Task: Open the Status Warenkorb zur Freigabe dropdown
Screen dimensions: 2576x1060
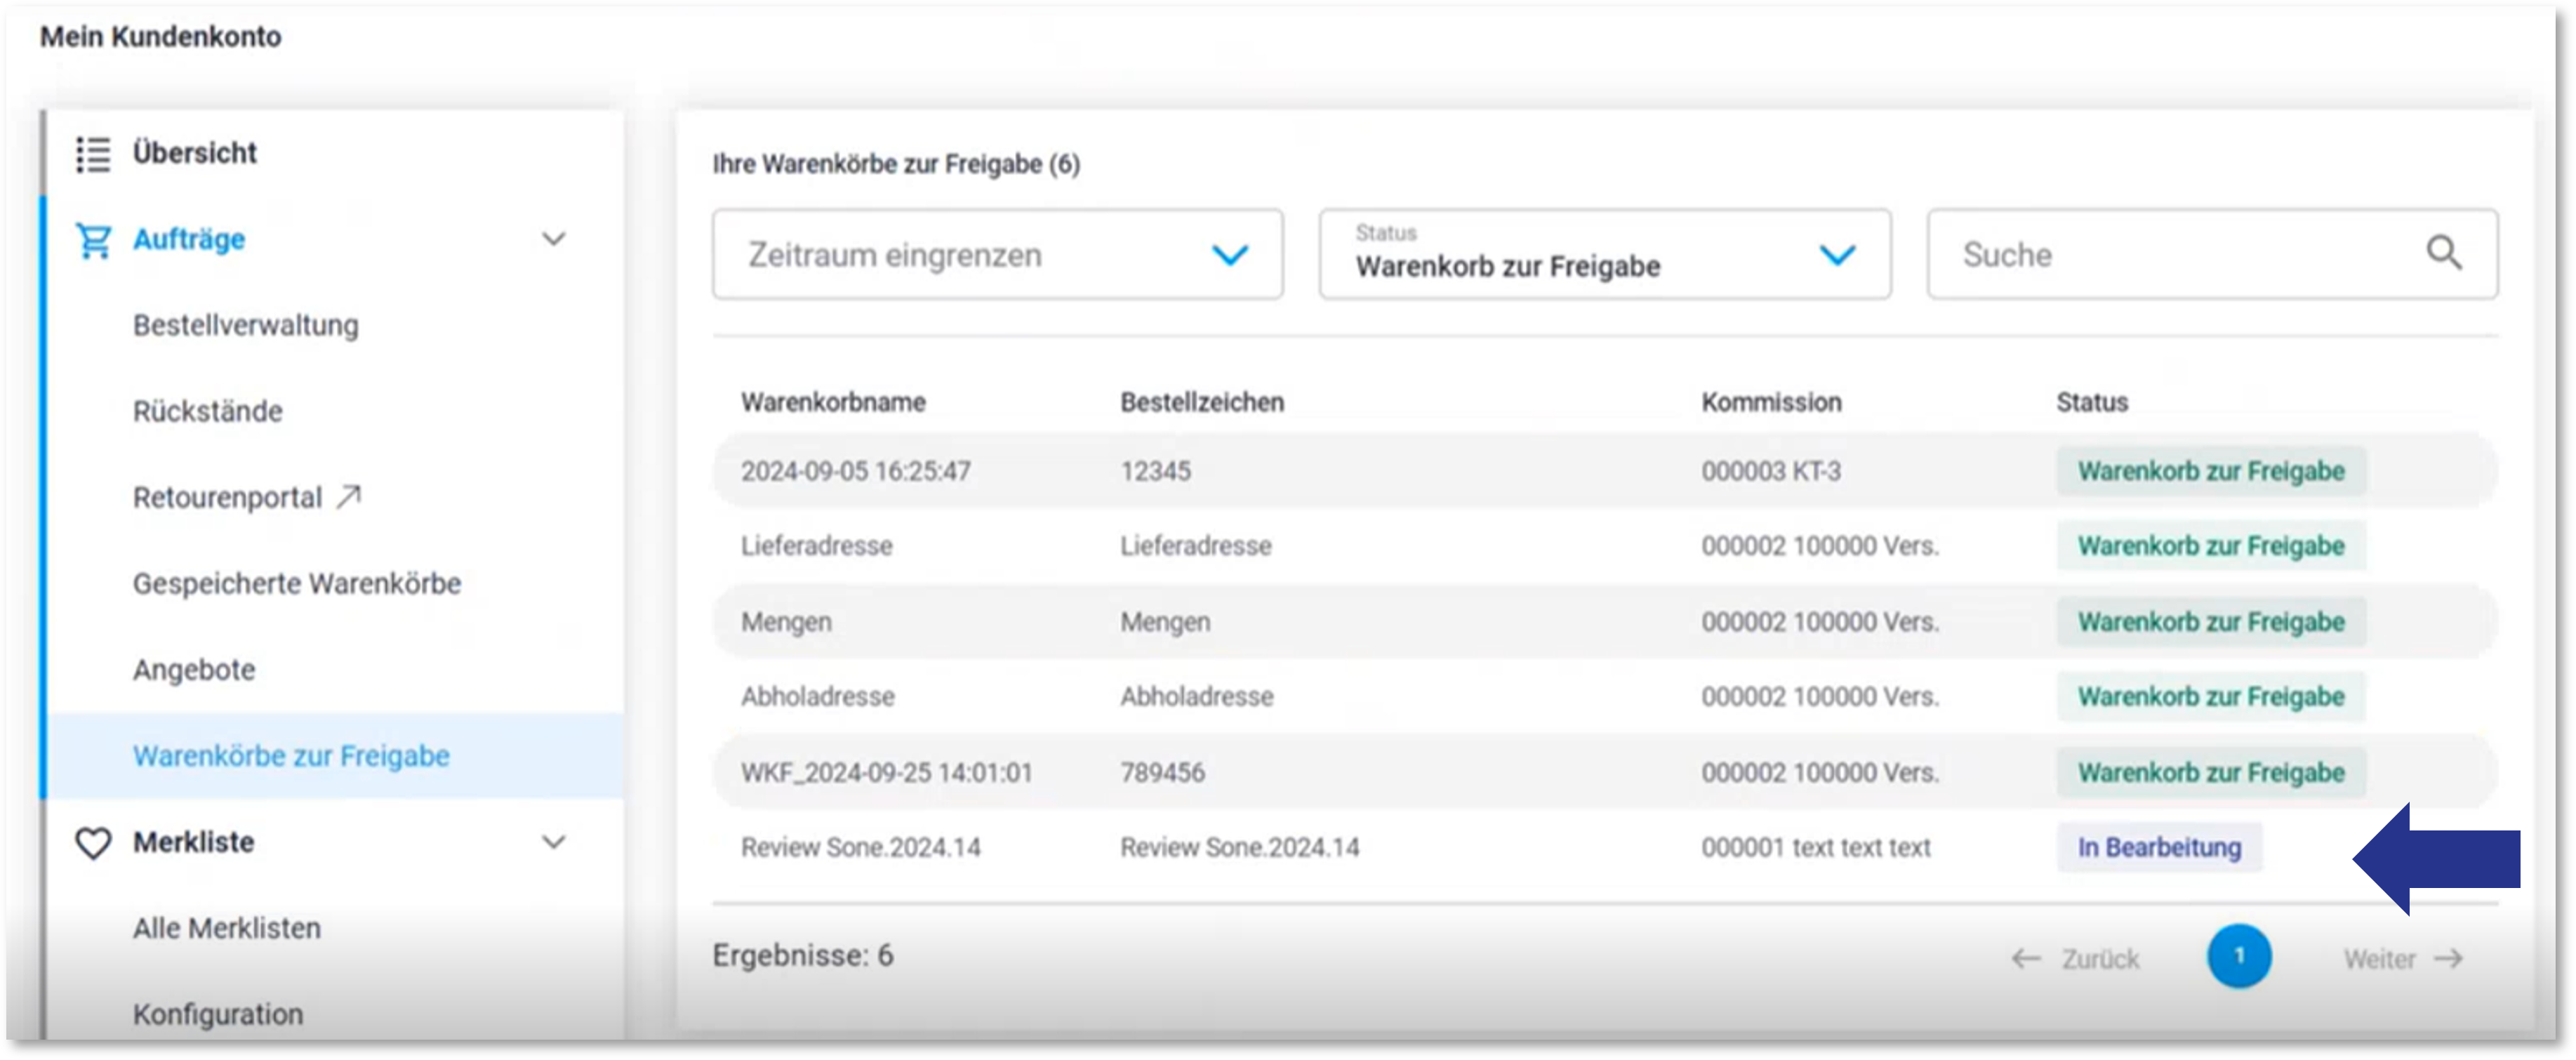Action: pyautogui.click(x=1604, y=254)
